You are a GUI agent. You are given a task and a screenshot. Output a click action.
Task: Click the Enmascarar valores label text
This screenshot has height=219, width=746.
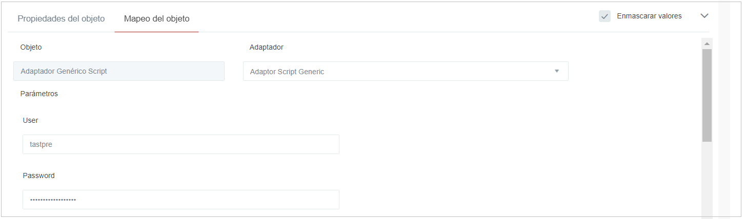pyautogui.click(x=649, y=16)
